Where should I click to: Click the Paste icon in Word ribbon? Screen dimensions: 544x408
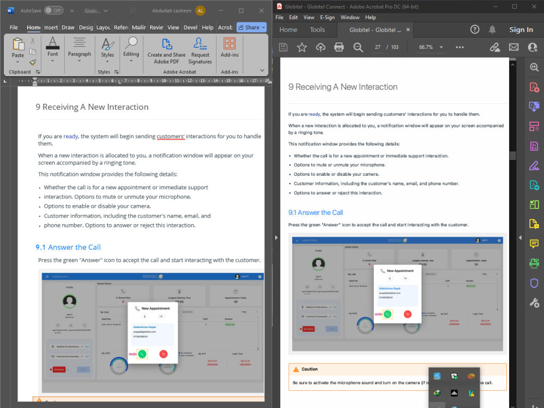click(x=18, y=45)
